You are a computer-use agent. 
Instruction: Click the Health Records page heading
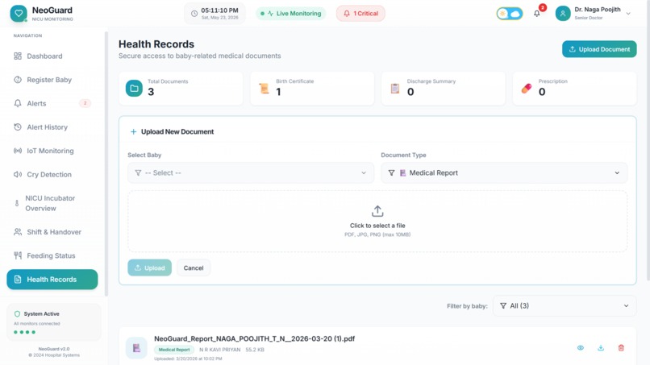156,44
